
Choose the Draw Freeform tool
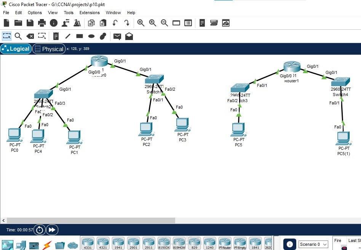[x=103, y=36]
